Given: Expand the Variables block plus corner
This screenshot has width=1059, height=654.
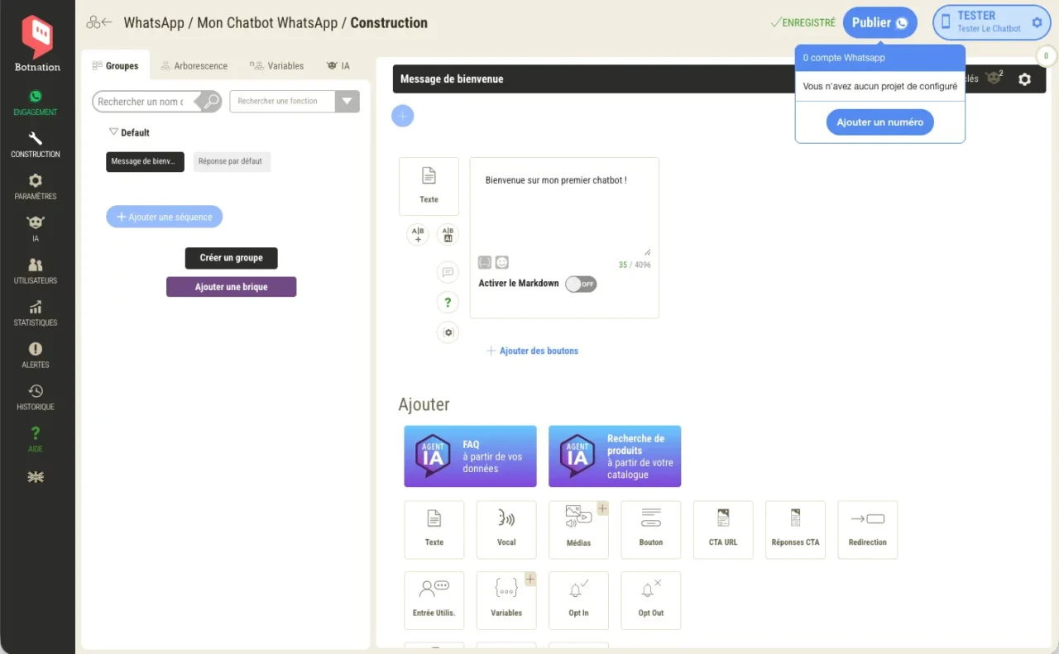Looking at the screenshot, I should [530, 579].
